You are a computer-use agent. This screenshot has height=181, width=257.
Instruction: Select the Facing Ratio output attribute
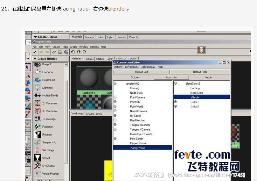(x=137, y=148)
